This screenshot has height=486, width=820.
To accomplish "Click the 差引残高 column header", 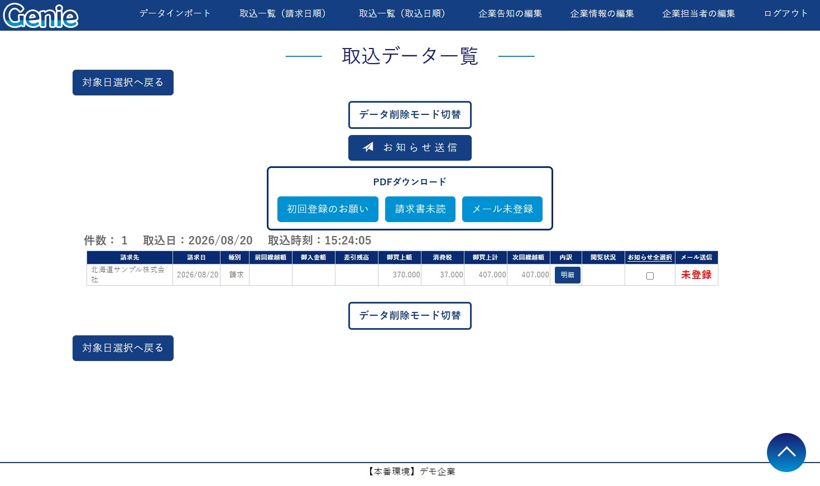I will [x=357, y=257].
